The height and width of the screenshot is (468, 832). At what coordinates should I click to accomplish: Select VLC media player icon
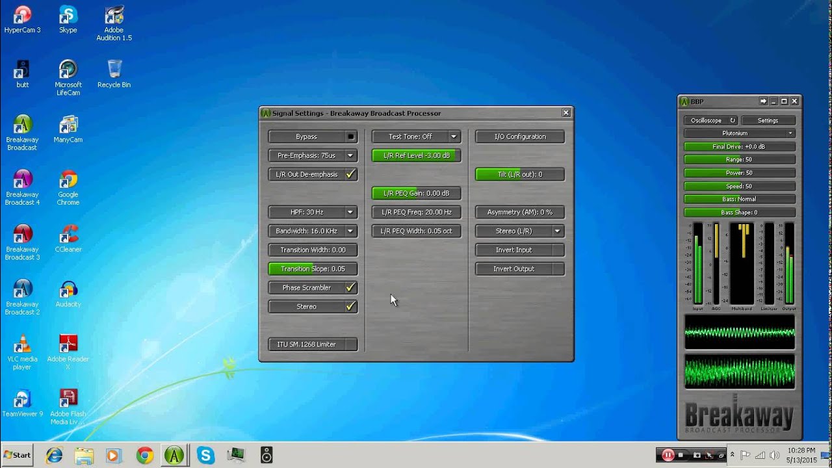click(x=22, y=352)
